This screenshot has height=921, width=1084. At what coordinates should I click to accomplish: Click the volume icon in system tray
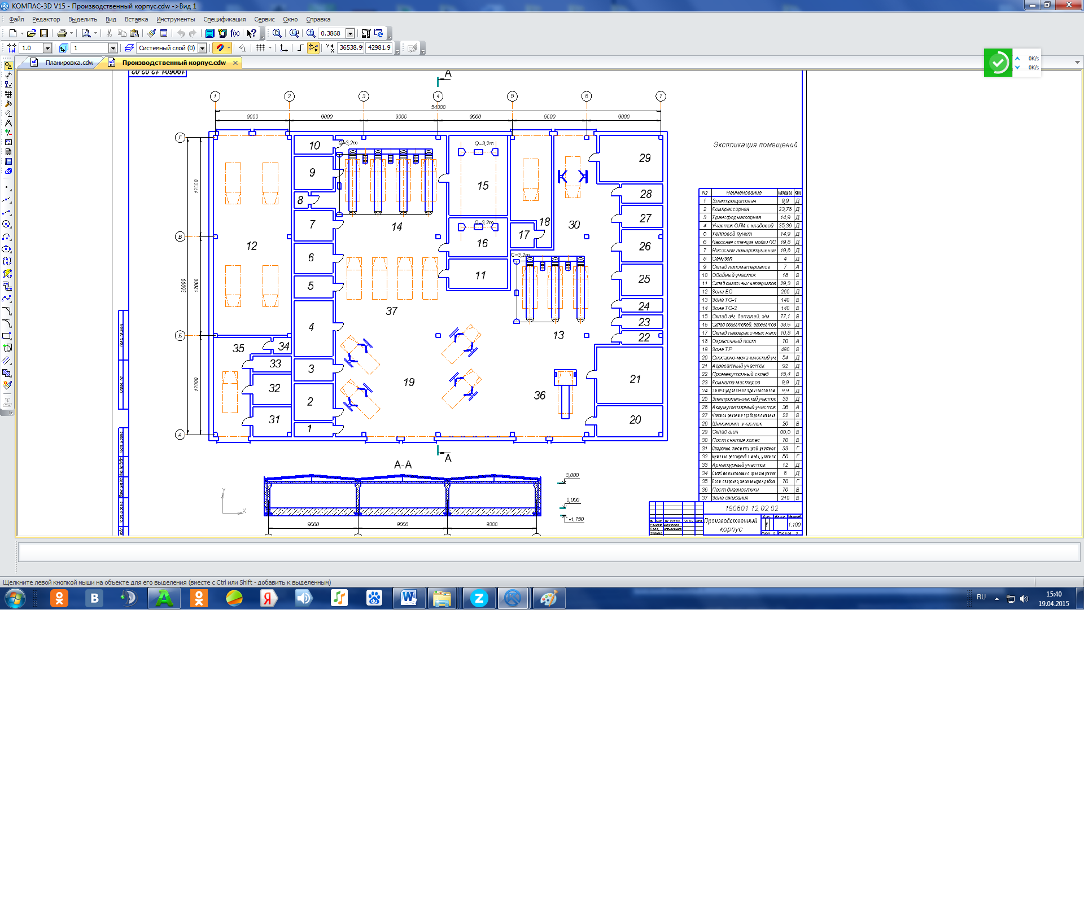click(x=1024, y=598)
